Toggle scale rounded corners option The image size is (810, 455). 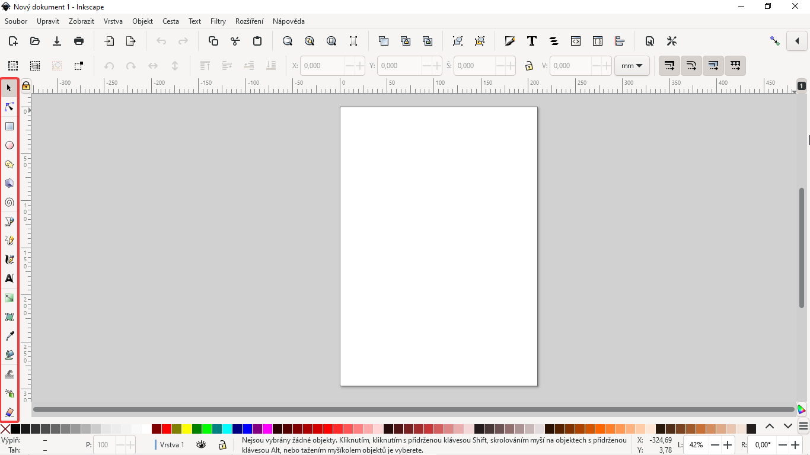pos(691,65)
